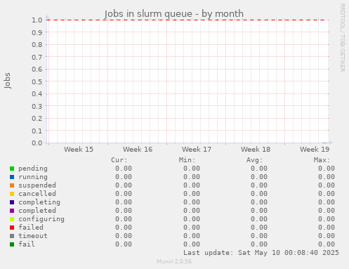
Task: Select the 'timeout' legend label
Action: [x=33, y=236]
